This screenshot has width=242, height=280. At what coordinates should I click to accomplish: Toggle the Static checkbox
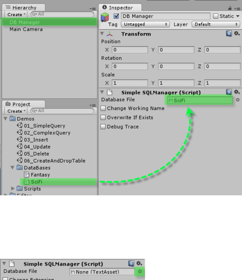pos(216,16)
